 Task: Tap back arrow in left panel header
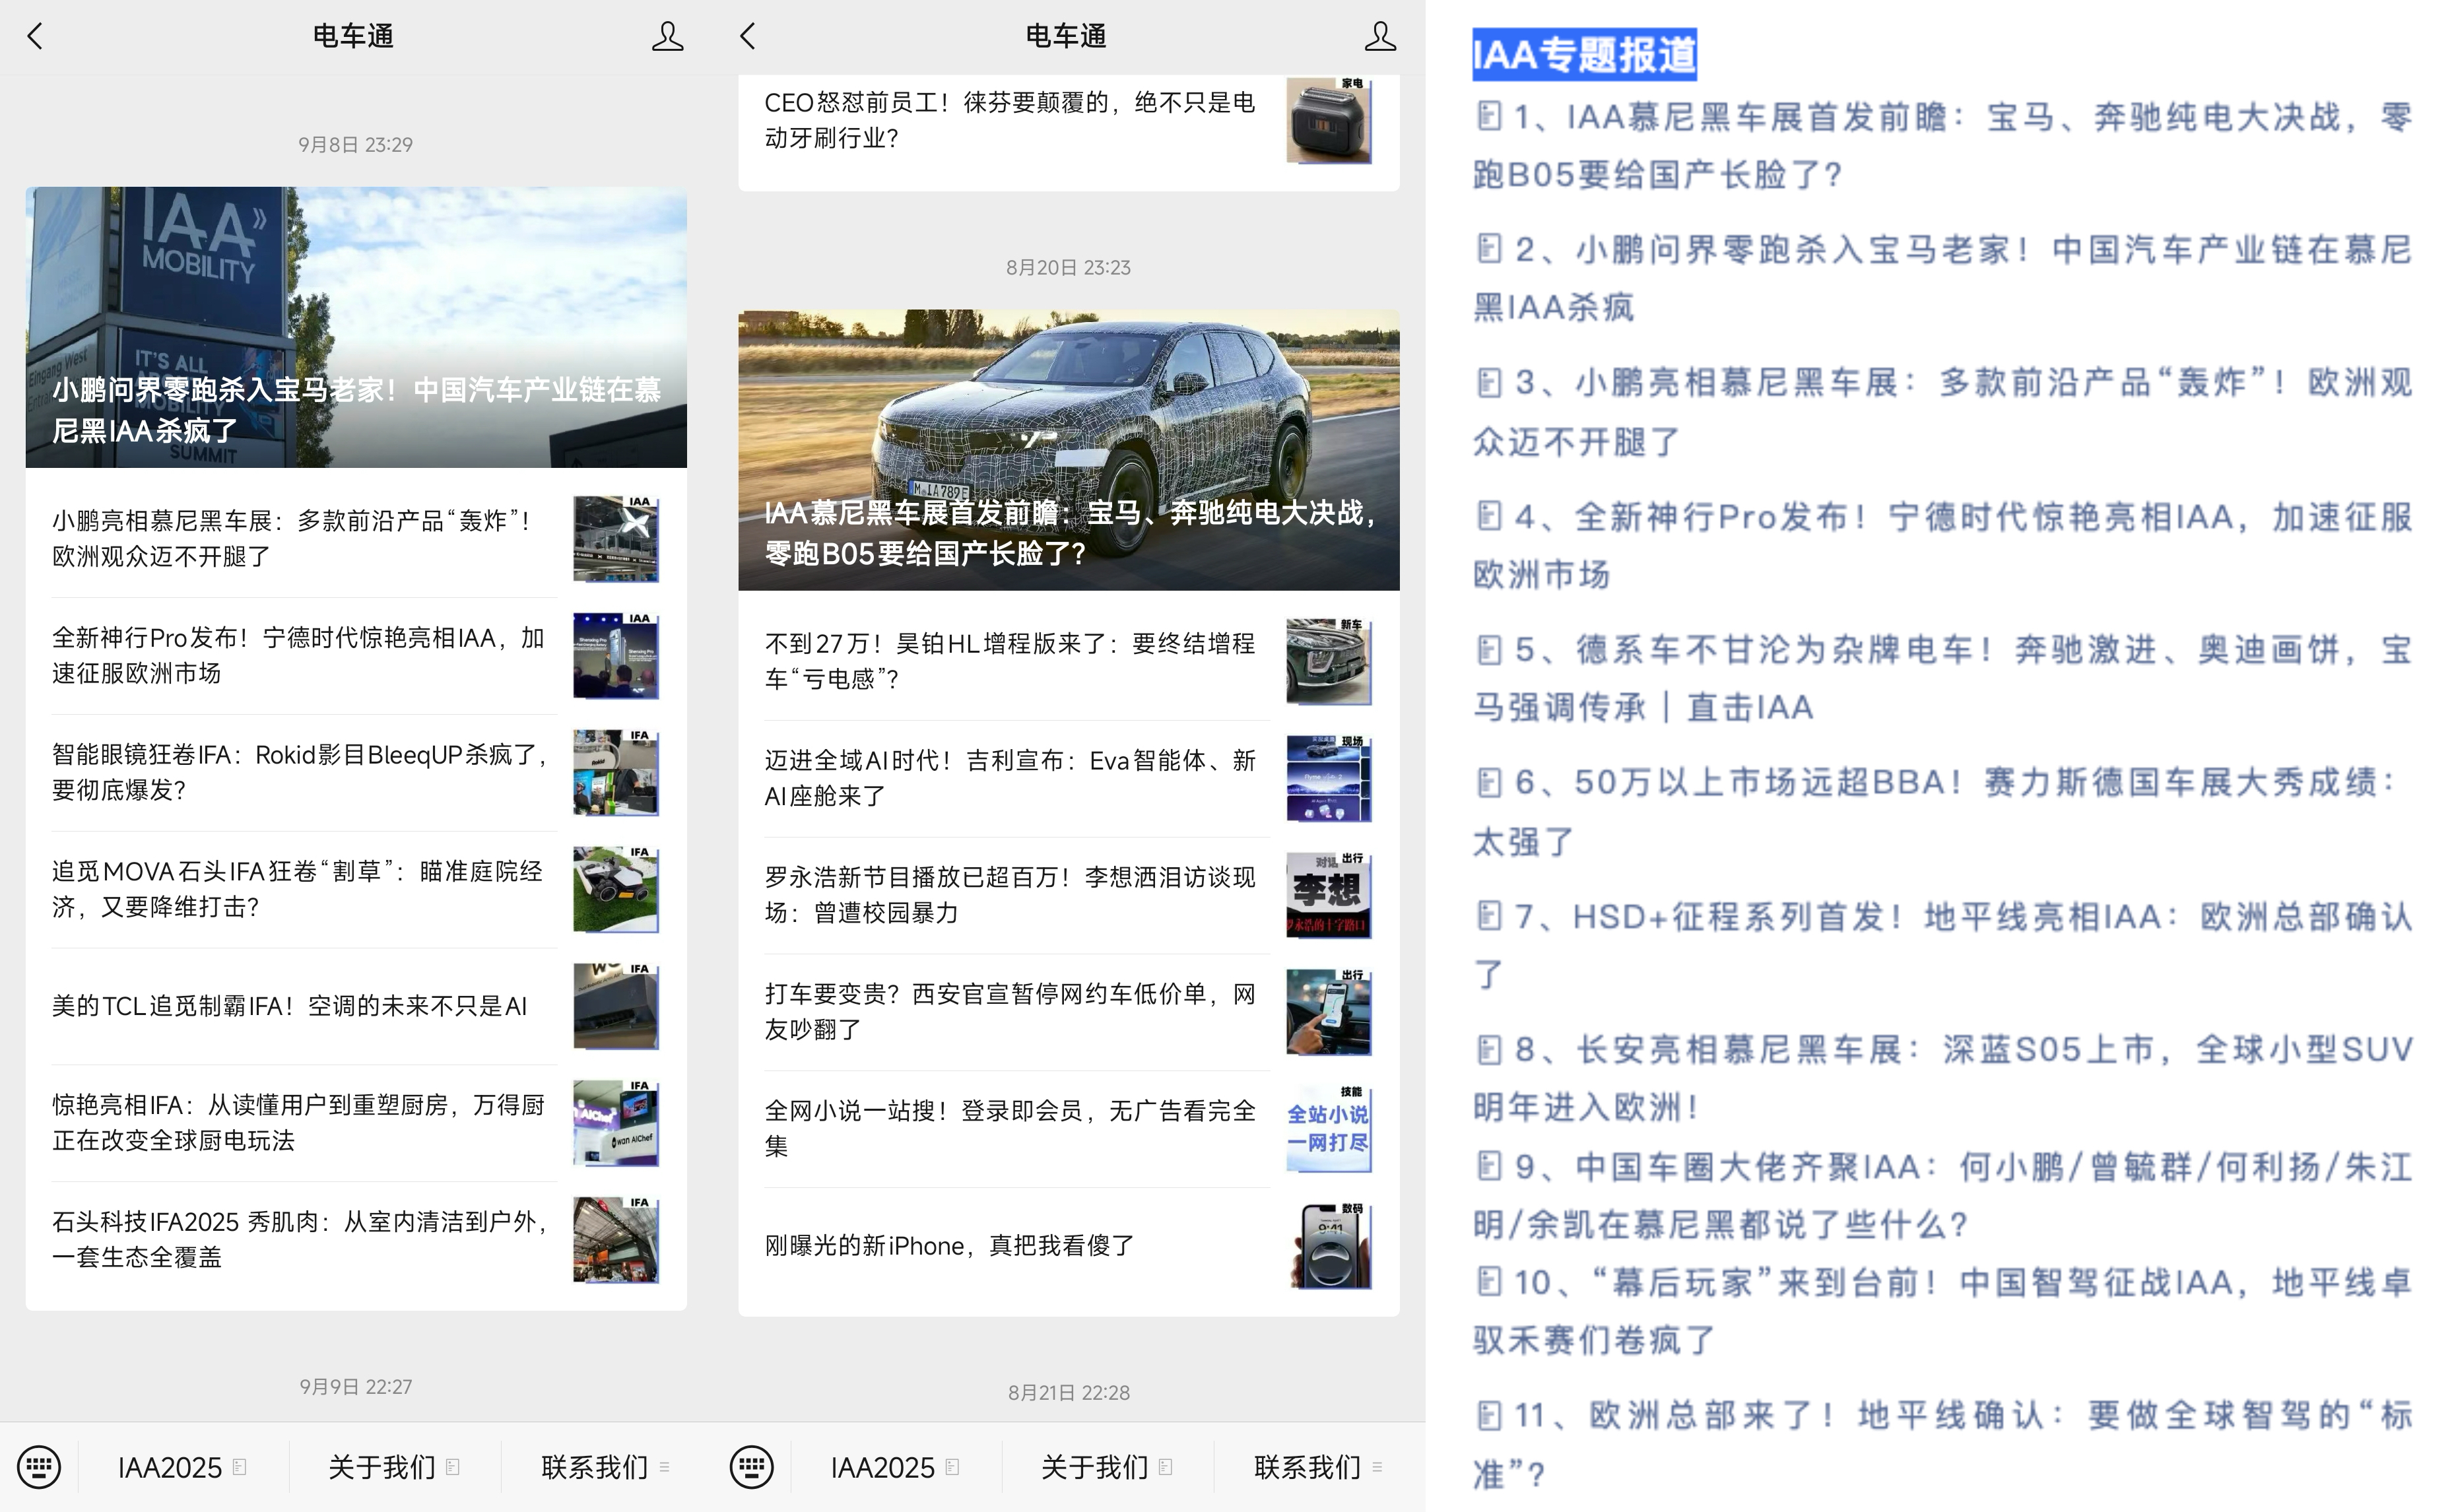36,37
